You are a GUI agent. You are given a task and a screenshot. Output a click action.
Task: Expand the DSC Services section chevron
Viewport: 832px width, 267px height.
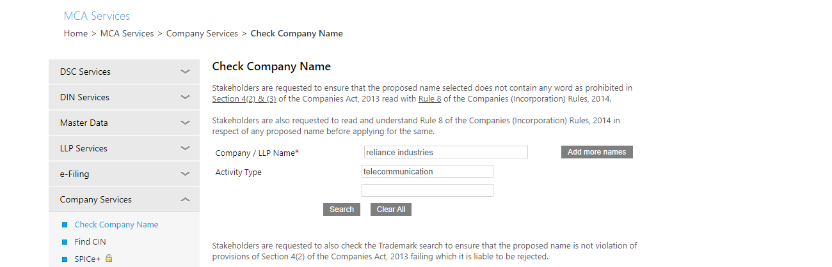click(185, 72)
